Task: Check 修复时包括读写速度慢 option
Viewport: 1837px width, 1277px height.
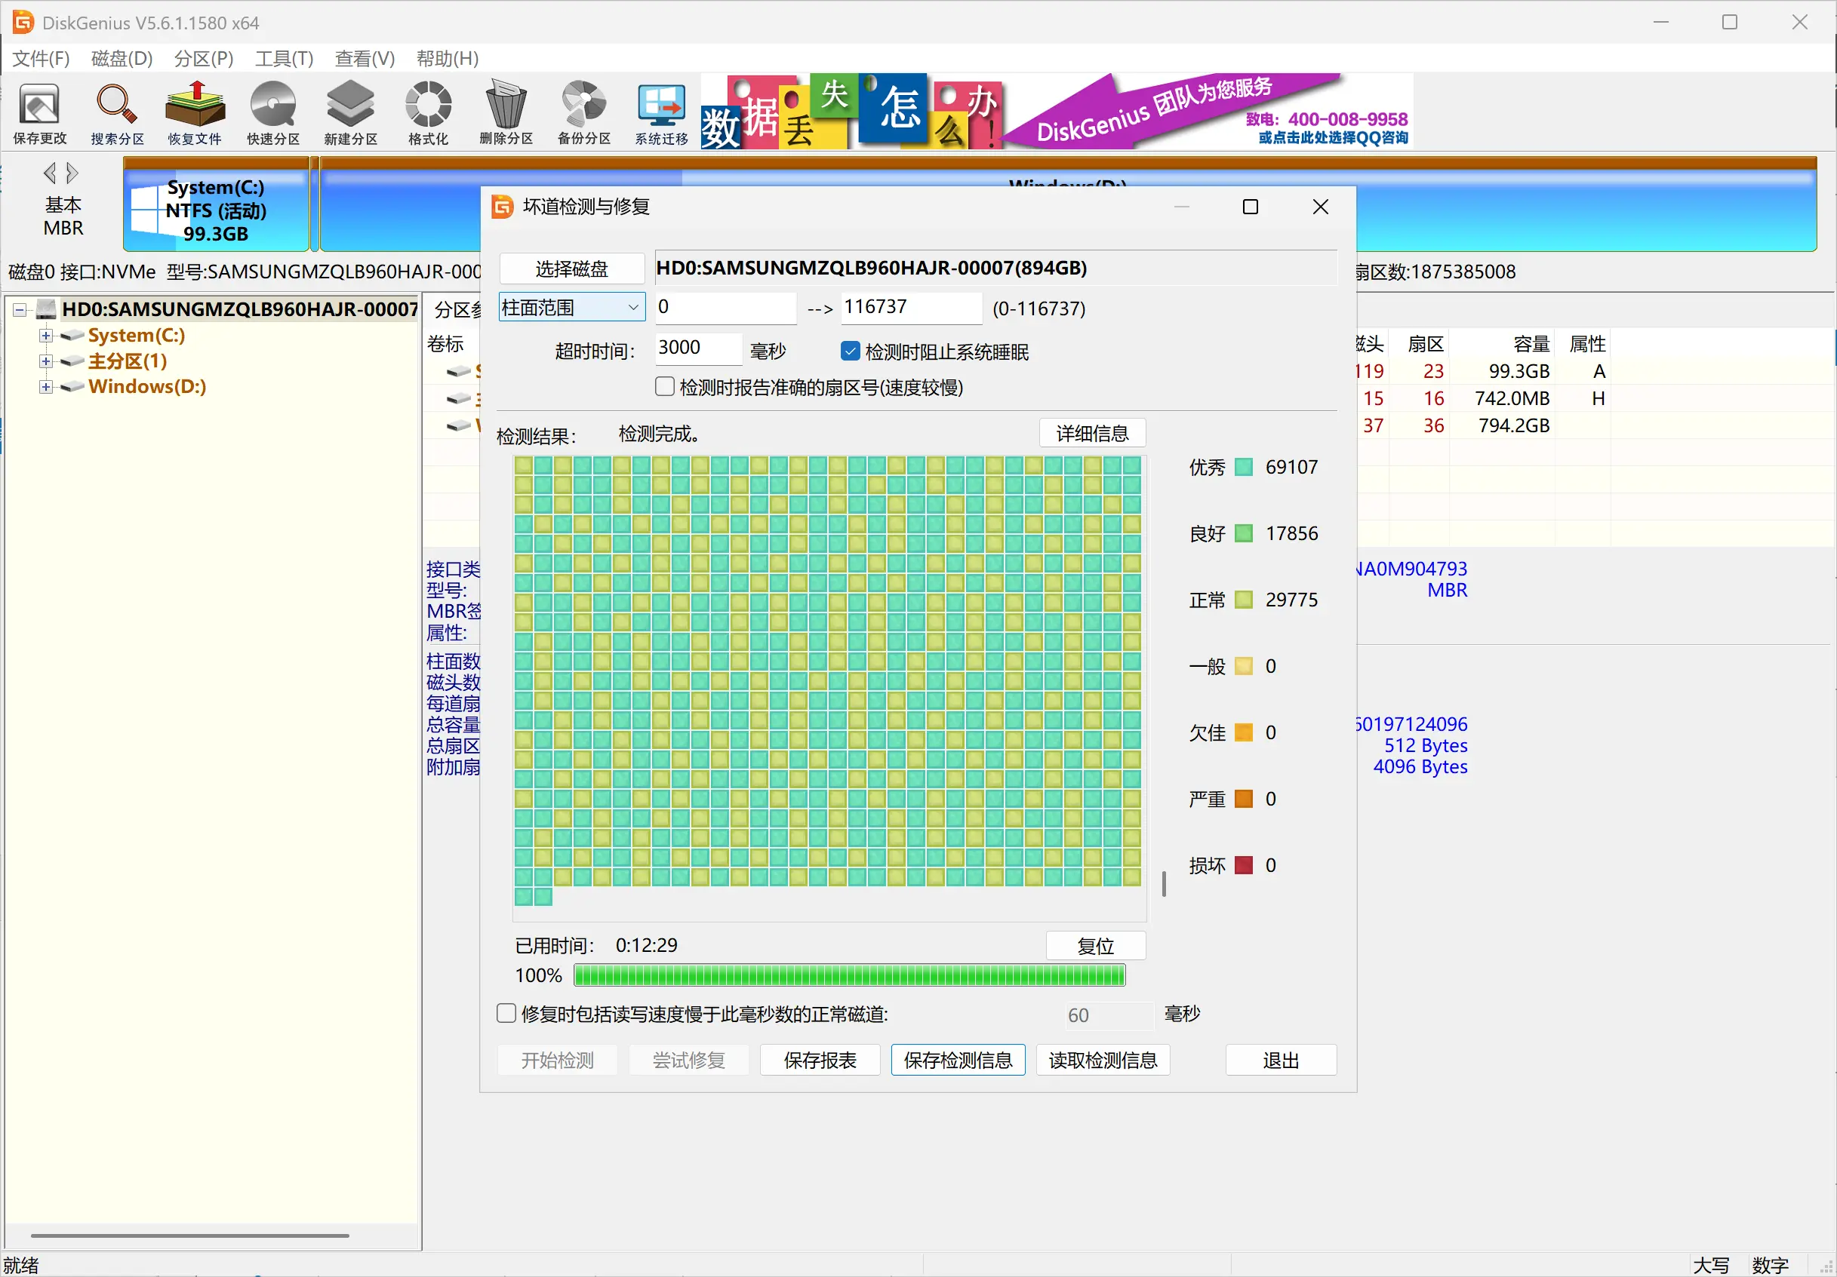Action: [506, 1013]
